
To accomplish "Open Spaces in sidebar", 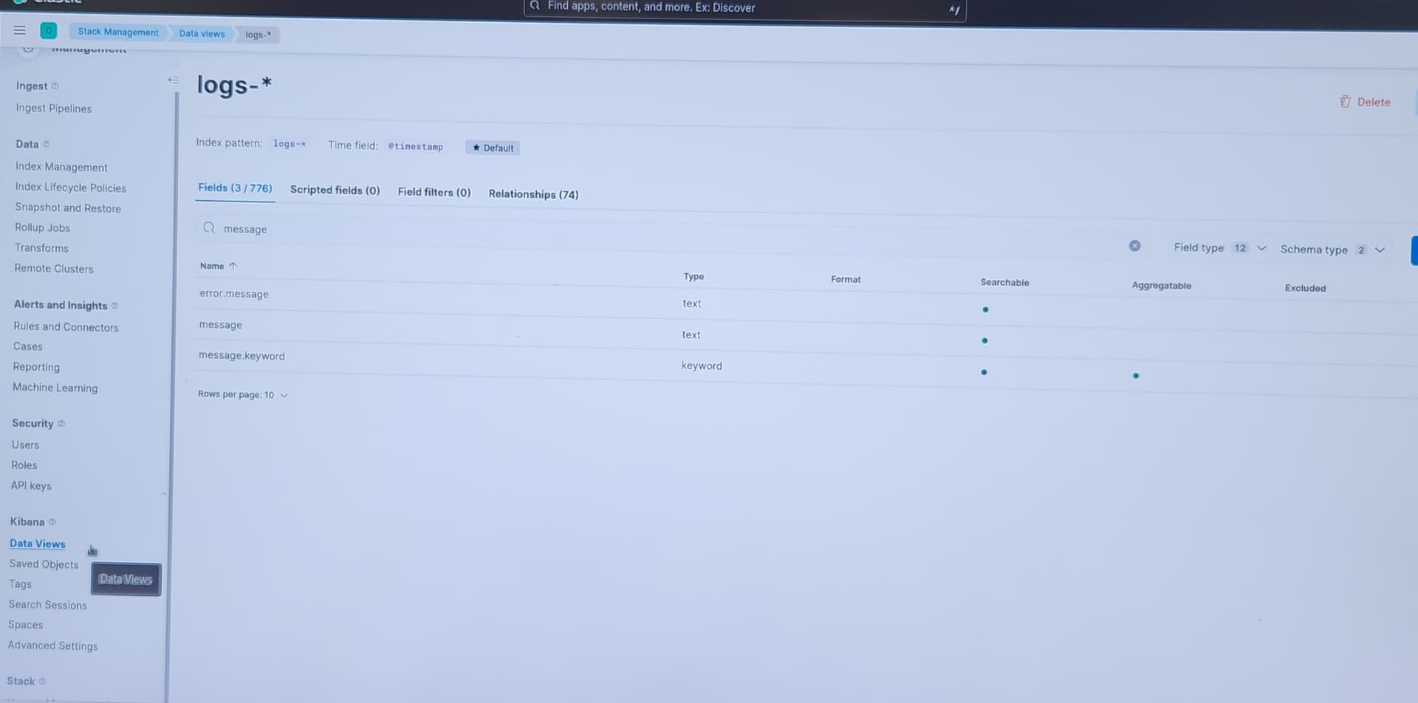I will click(26, 625).
